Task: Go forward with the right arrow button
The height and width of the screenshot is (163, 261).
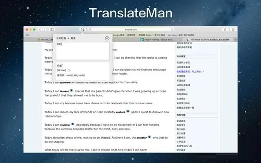Action: point(44,30)
